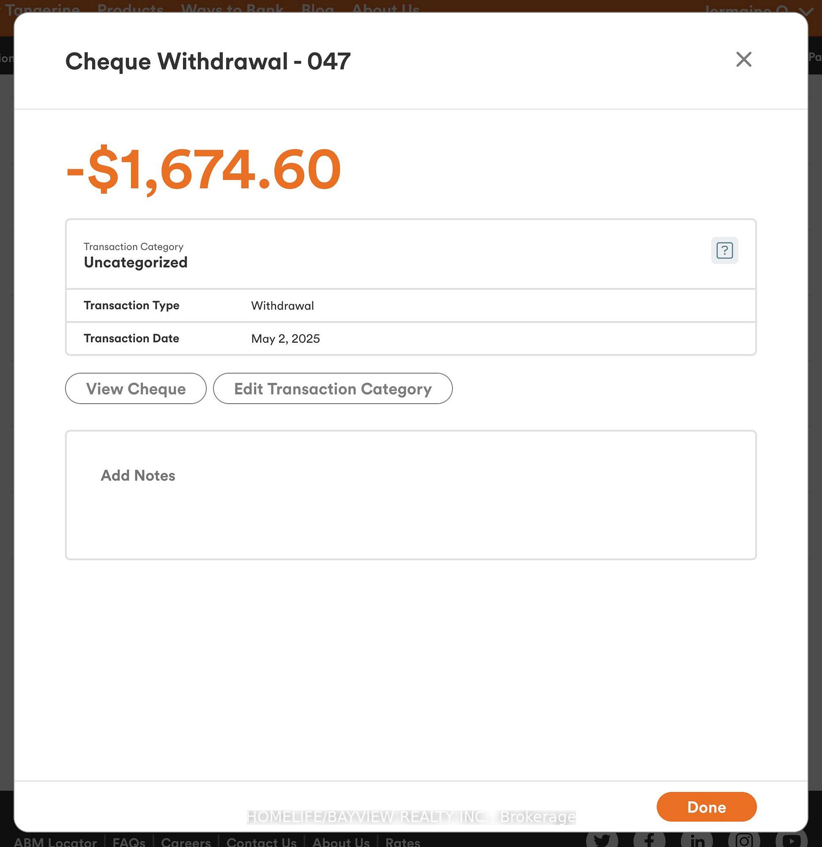822x847 pixels.
Task: Open the Careers footer link
Action: (x=186, y=842)
